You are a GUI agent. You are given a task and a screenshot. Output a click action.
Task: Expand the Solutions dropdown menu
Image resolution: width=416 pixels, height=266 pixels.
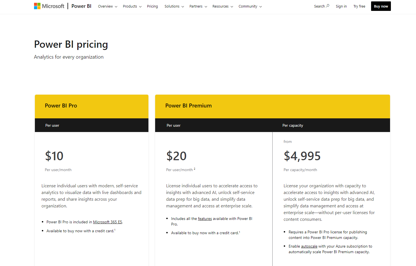[174, 6]
